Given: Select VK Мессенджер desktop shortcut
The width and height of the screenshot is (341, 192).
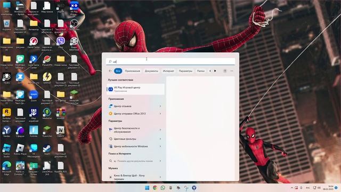Looking at the screenshot, I should [34, 150].
